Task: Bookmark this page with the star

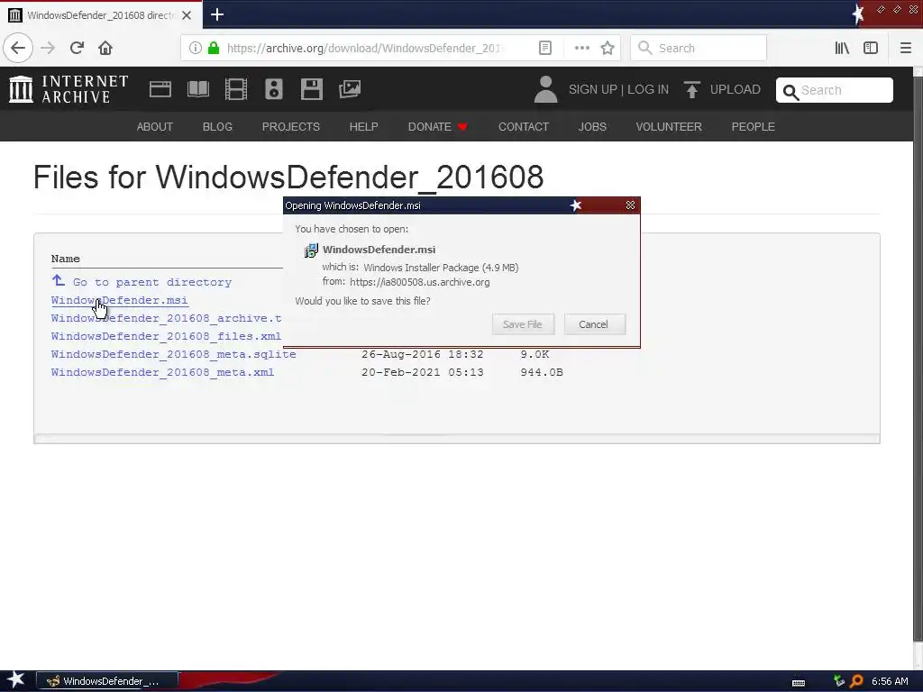Action: pos(608,48)
